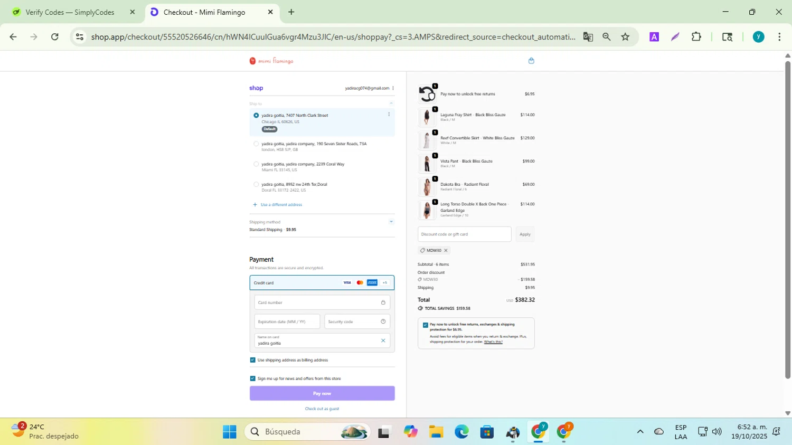The width and height of the screenshot is (792, 445).
Task: Click the lock icon in card number field
Action: pyautogui.click(x=383, y=302)
